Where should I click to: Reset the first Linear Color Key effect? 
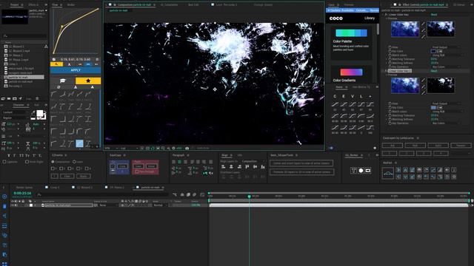(434, 15)
